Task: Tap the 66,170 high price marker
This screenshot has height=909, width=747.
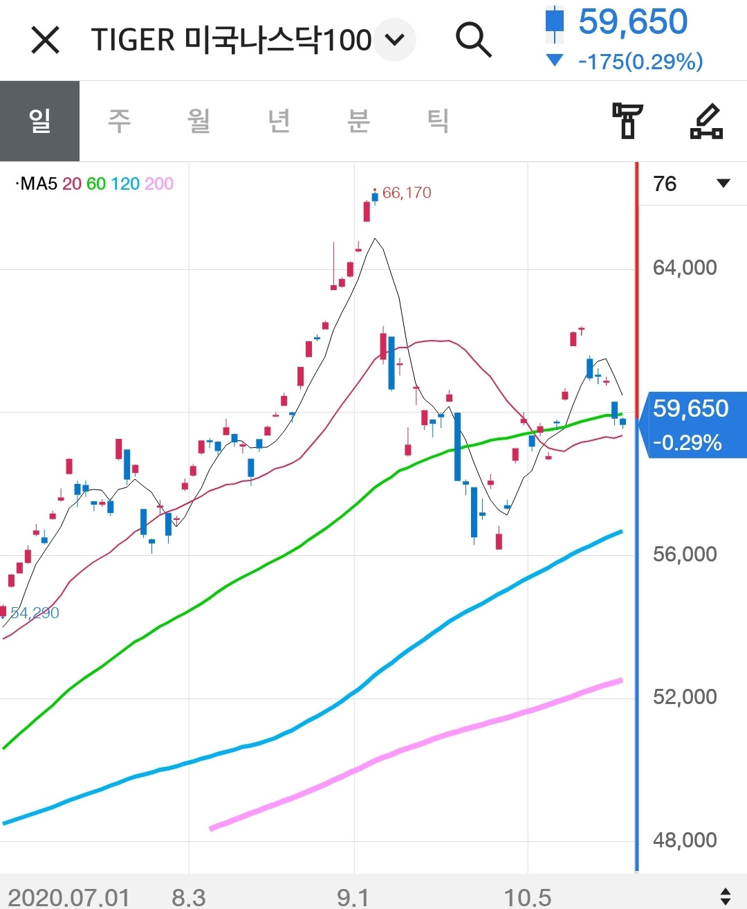Action: [407, 192]
